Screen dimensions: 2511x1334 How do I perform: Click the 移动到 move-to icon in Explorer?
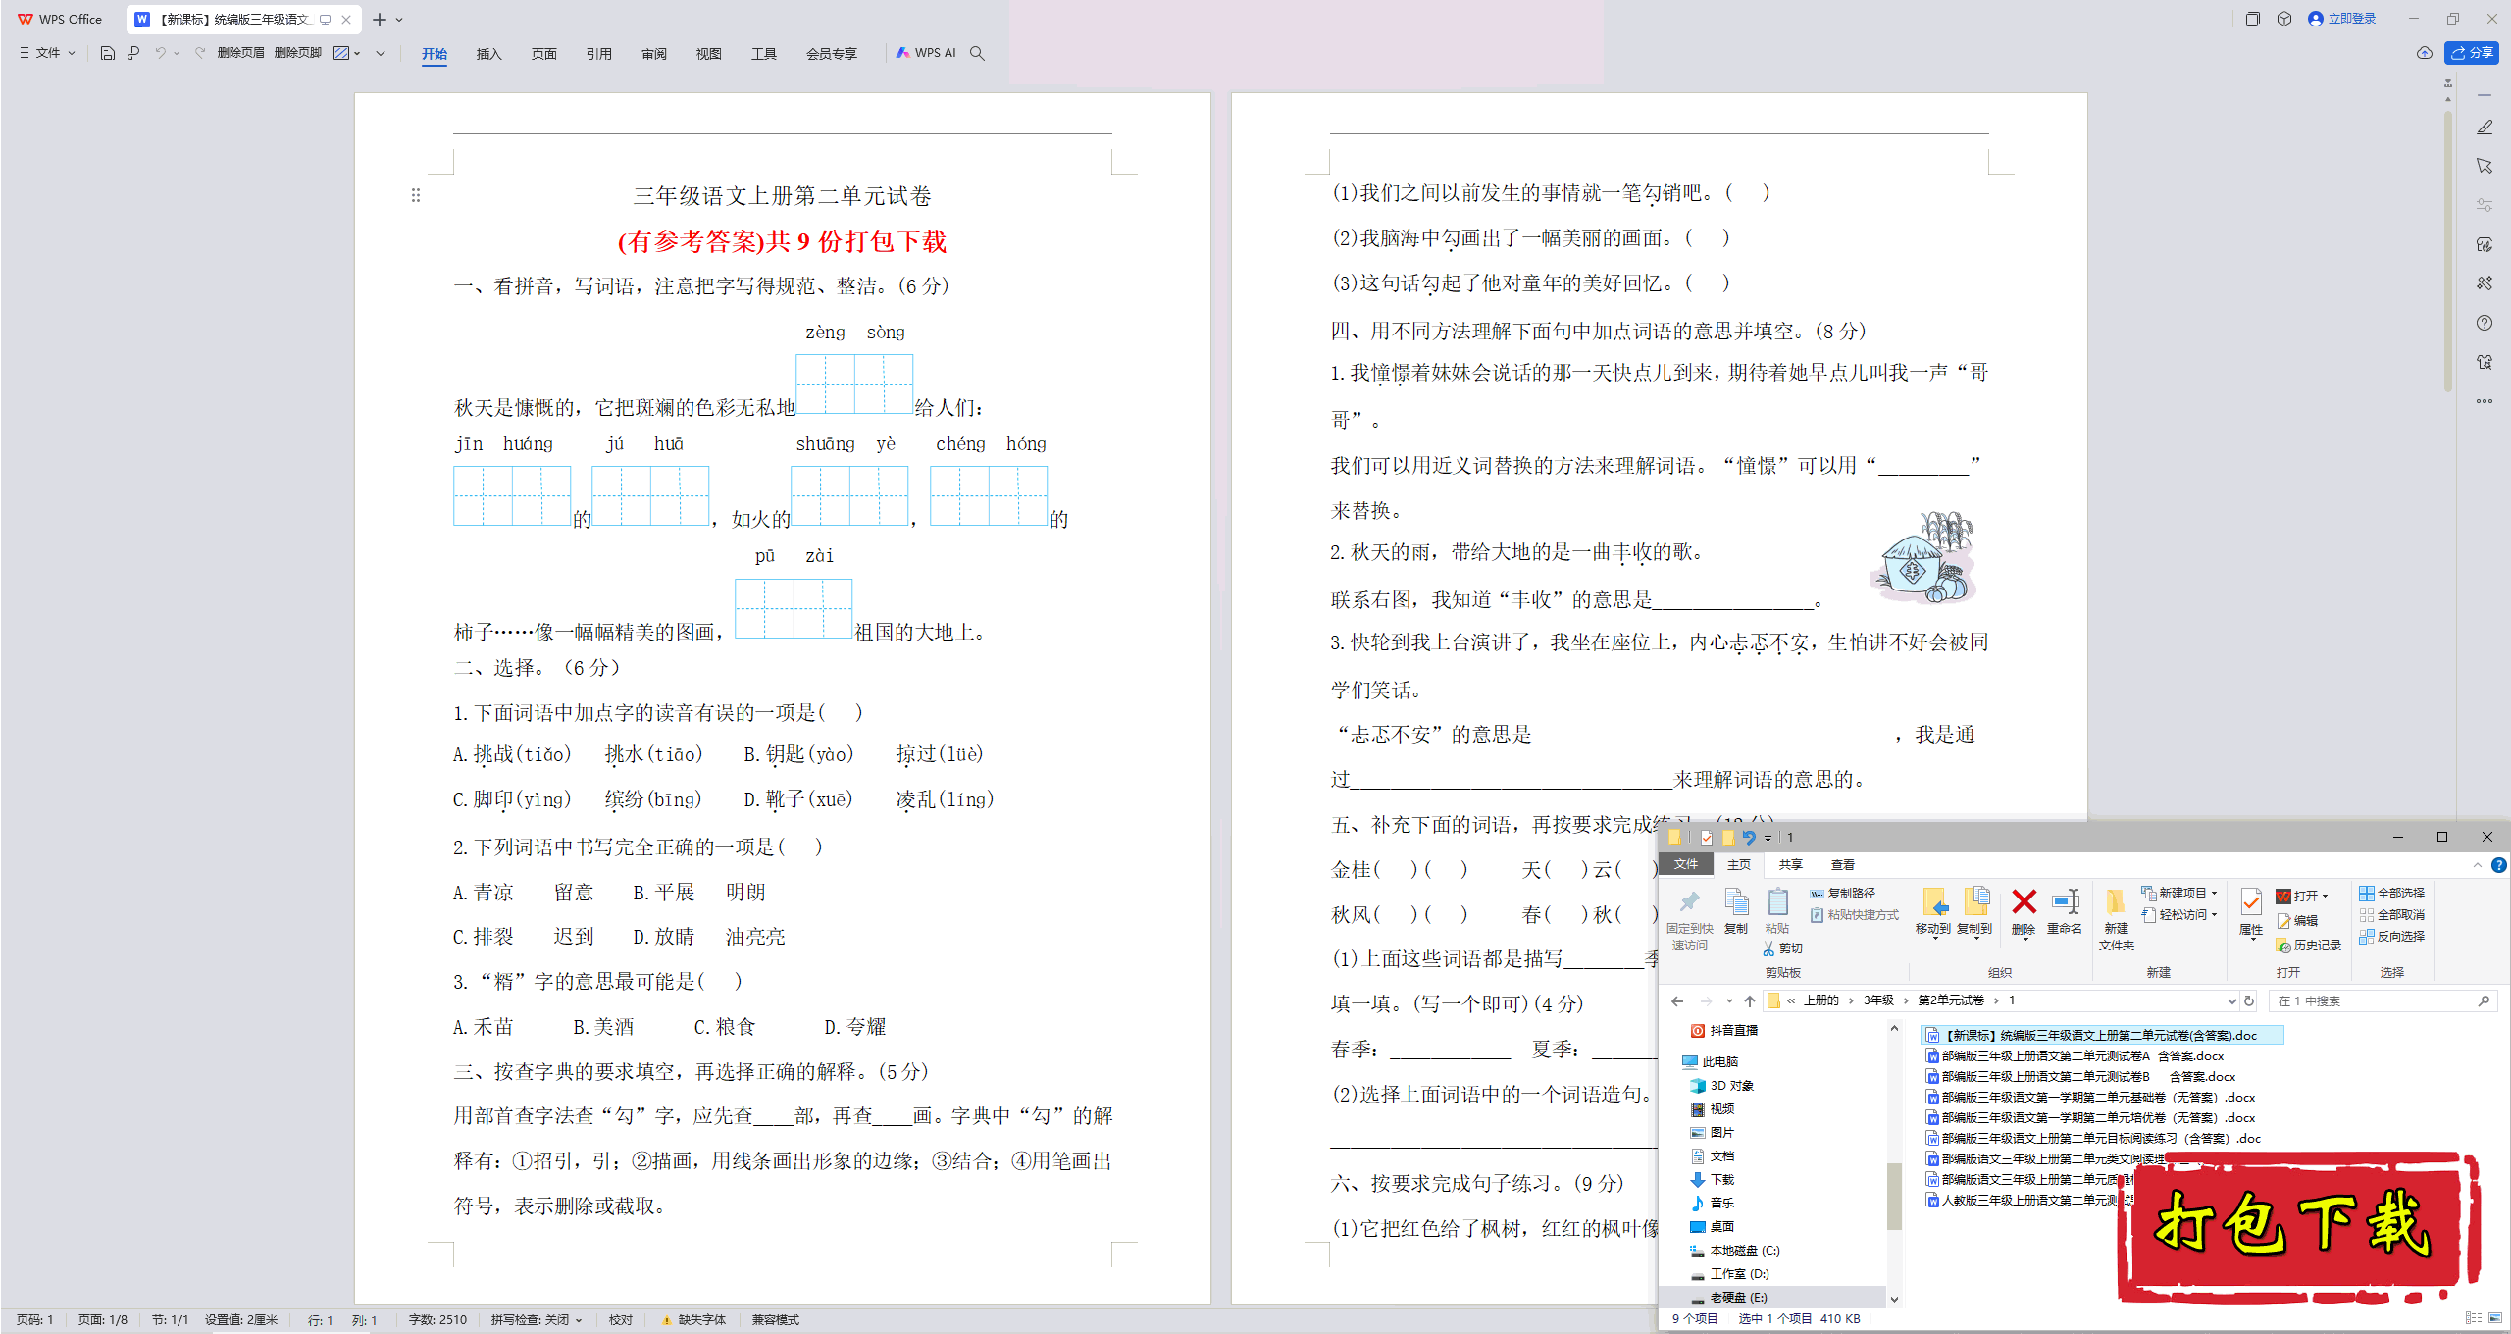[x=1933, y=912]
